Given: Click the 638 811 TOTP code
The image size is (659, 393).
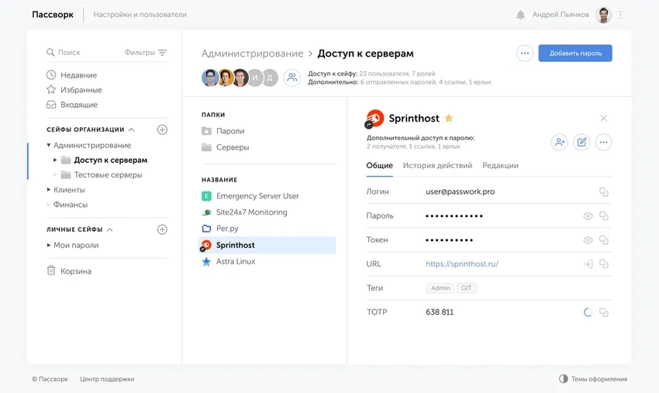Looking at the screenshot, I should (x=440, y=312).
